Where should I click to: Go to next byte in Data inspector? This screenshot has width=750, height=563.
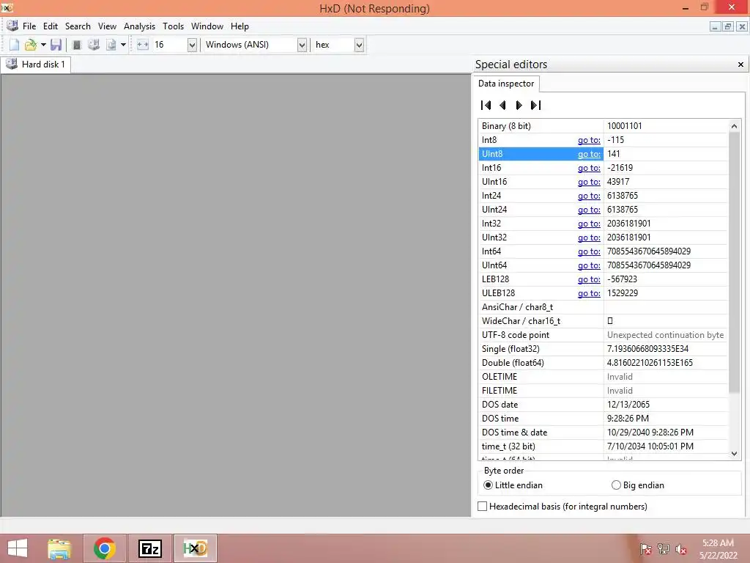click(519, 106)
